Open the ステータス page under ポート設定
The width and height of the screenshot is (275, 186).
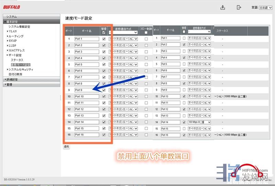(x=17, y=60)
